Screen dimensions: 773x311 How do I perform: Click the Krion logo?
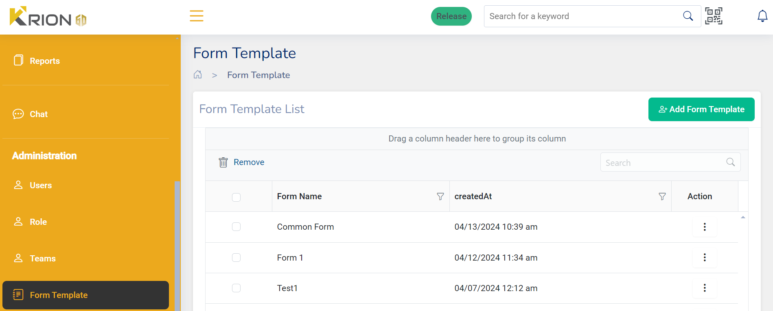pyautogui.click(x=48, y=17)
